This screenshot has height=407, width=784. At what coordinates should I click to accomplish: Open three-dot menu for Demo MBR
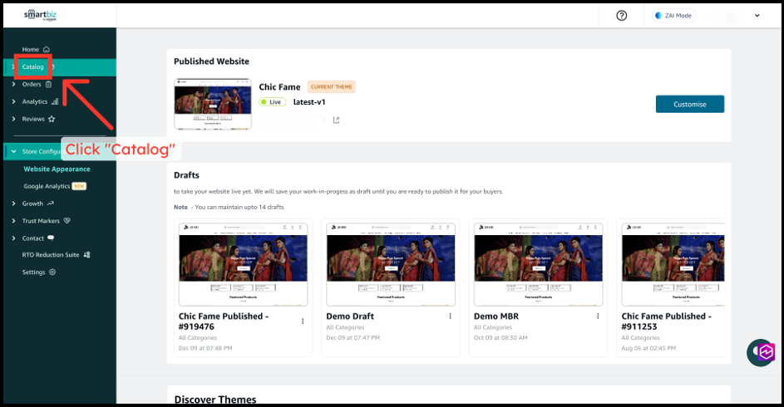[597, 316]
